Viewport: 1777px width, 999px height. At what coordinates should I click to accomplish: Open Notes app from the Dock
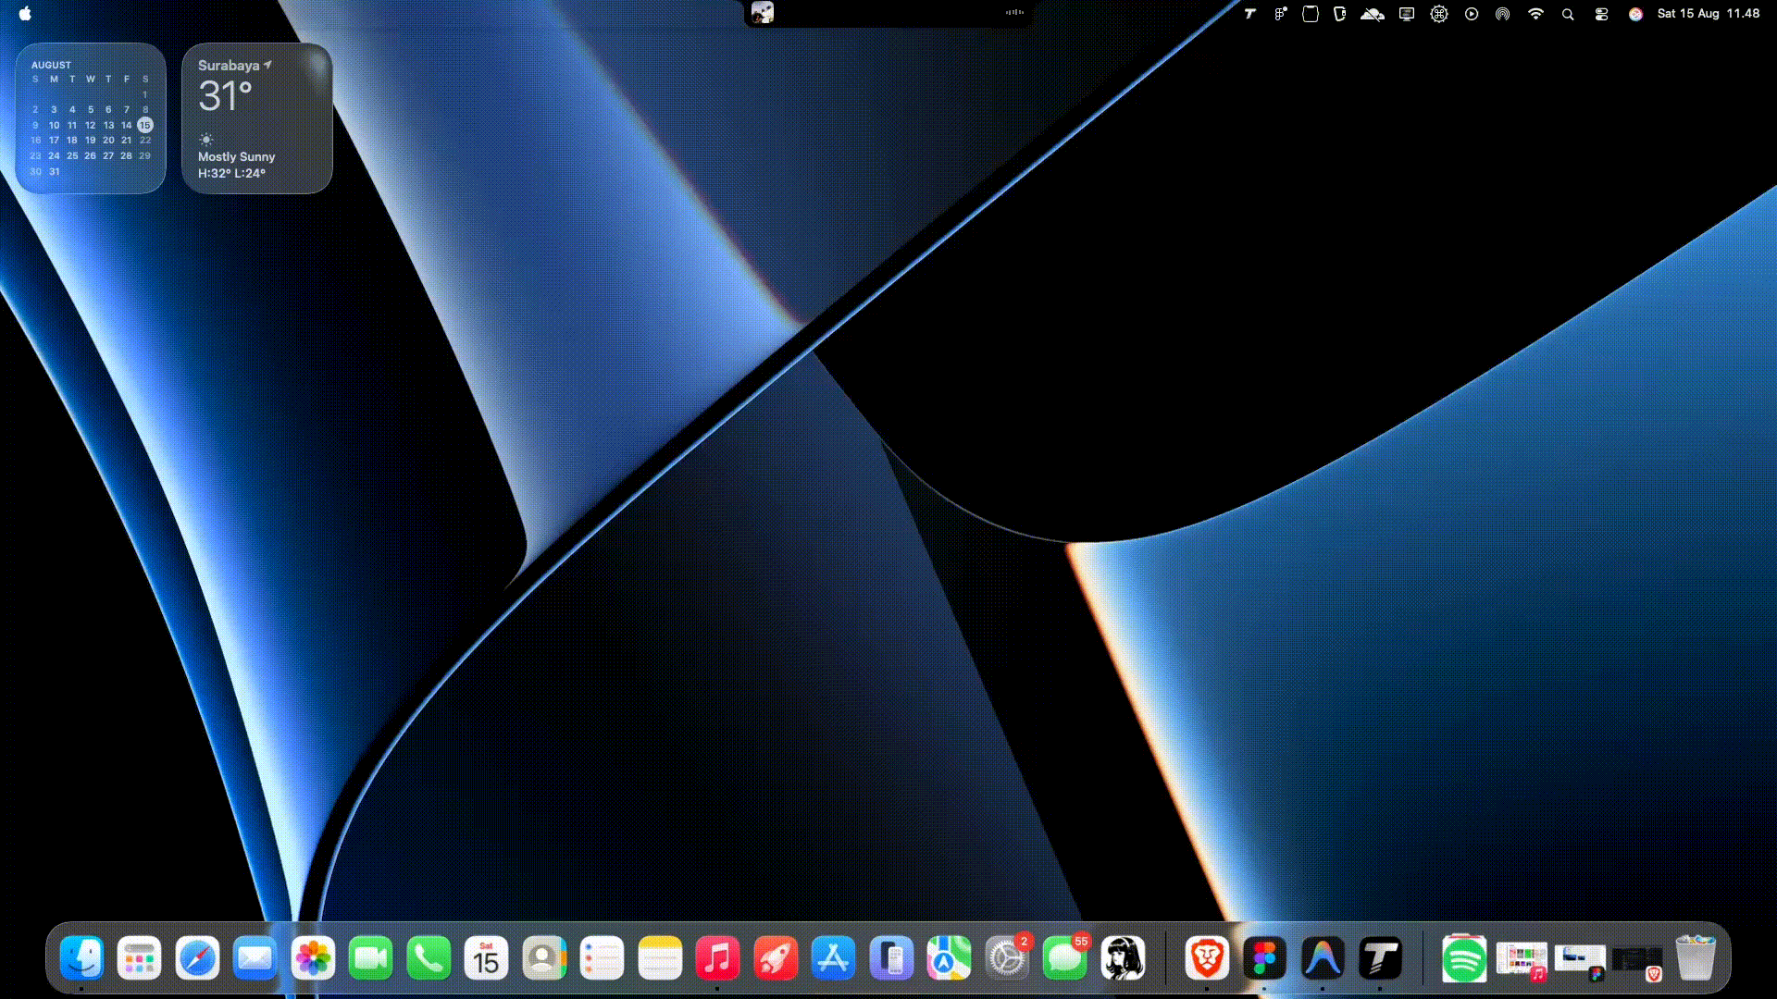pyautogui.click(x=660, y=958)
